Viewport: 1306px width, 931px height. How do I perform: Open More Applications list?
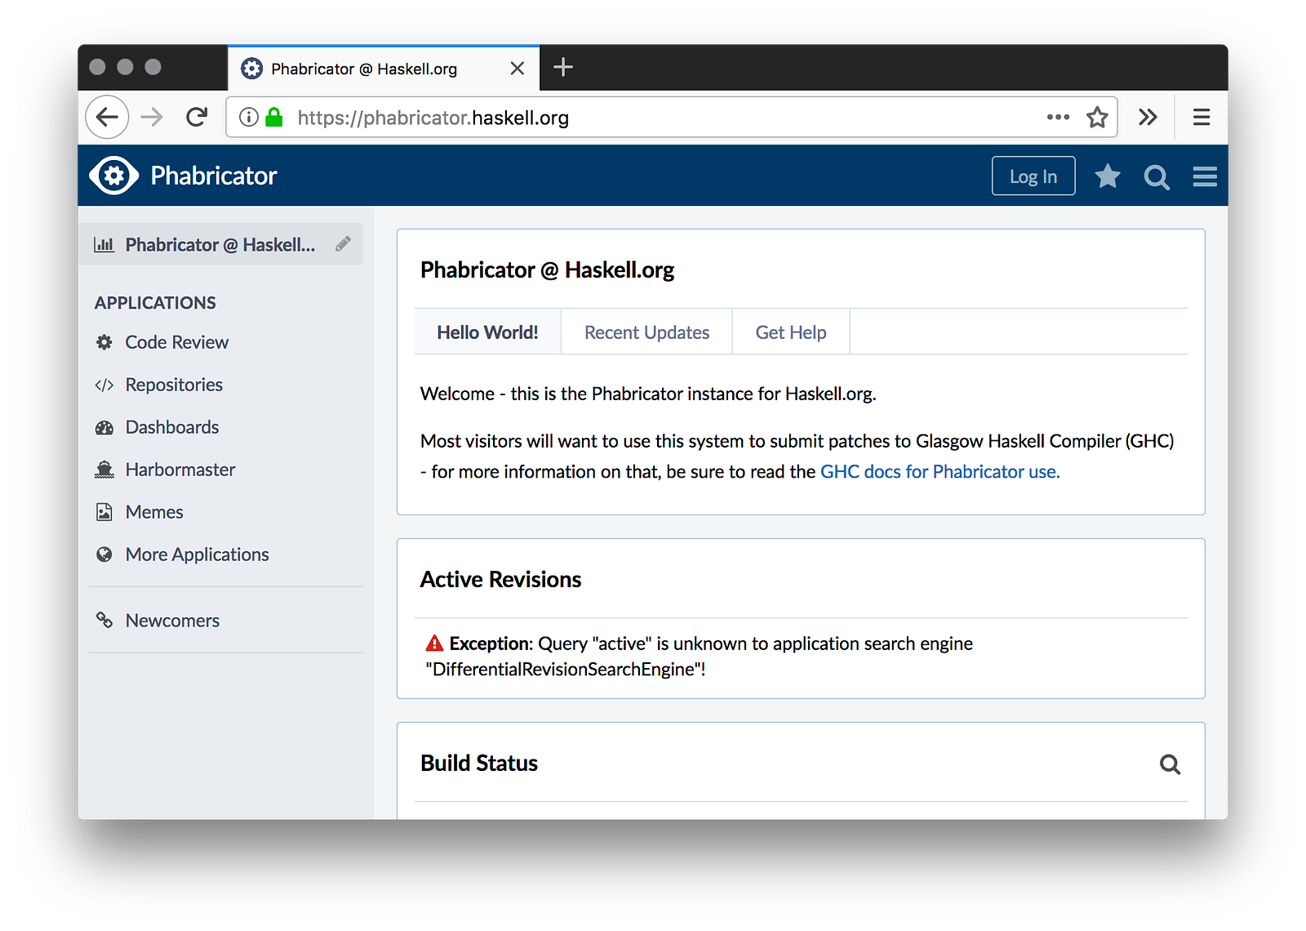[198, 555]
